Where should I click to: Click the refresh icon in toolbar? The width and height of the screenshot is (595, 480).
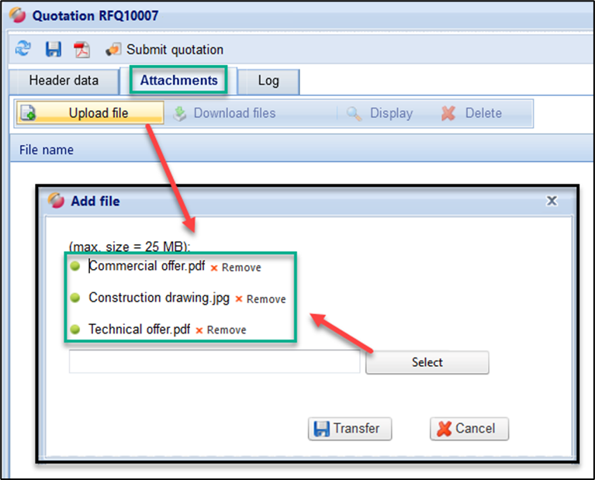click(x=23, y=49)
